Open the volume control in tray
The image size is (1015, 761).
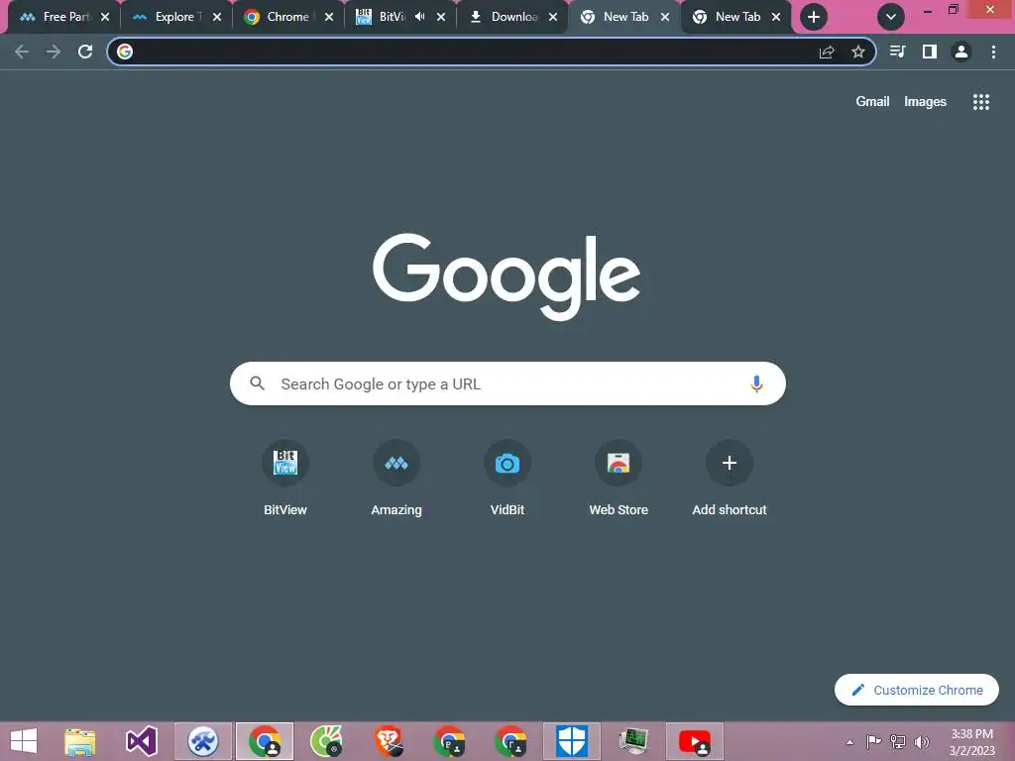point(922,742)
